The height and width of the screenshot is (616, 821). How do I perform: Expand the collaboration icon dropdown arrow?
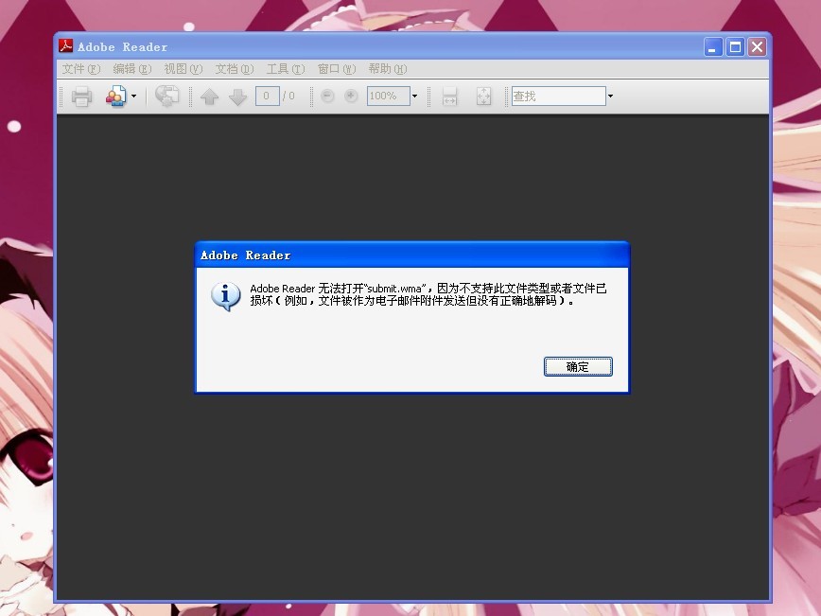pos(134,96)
